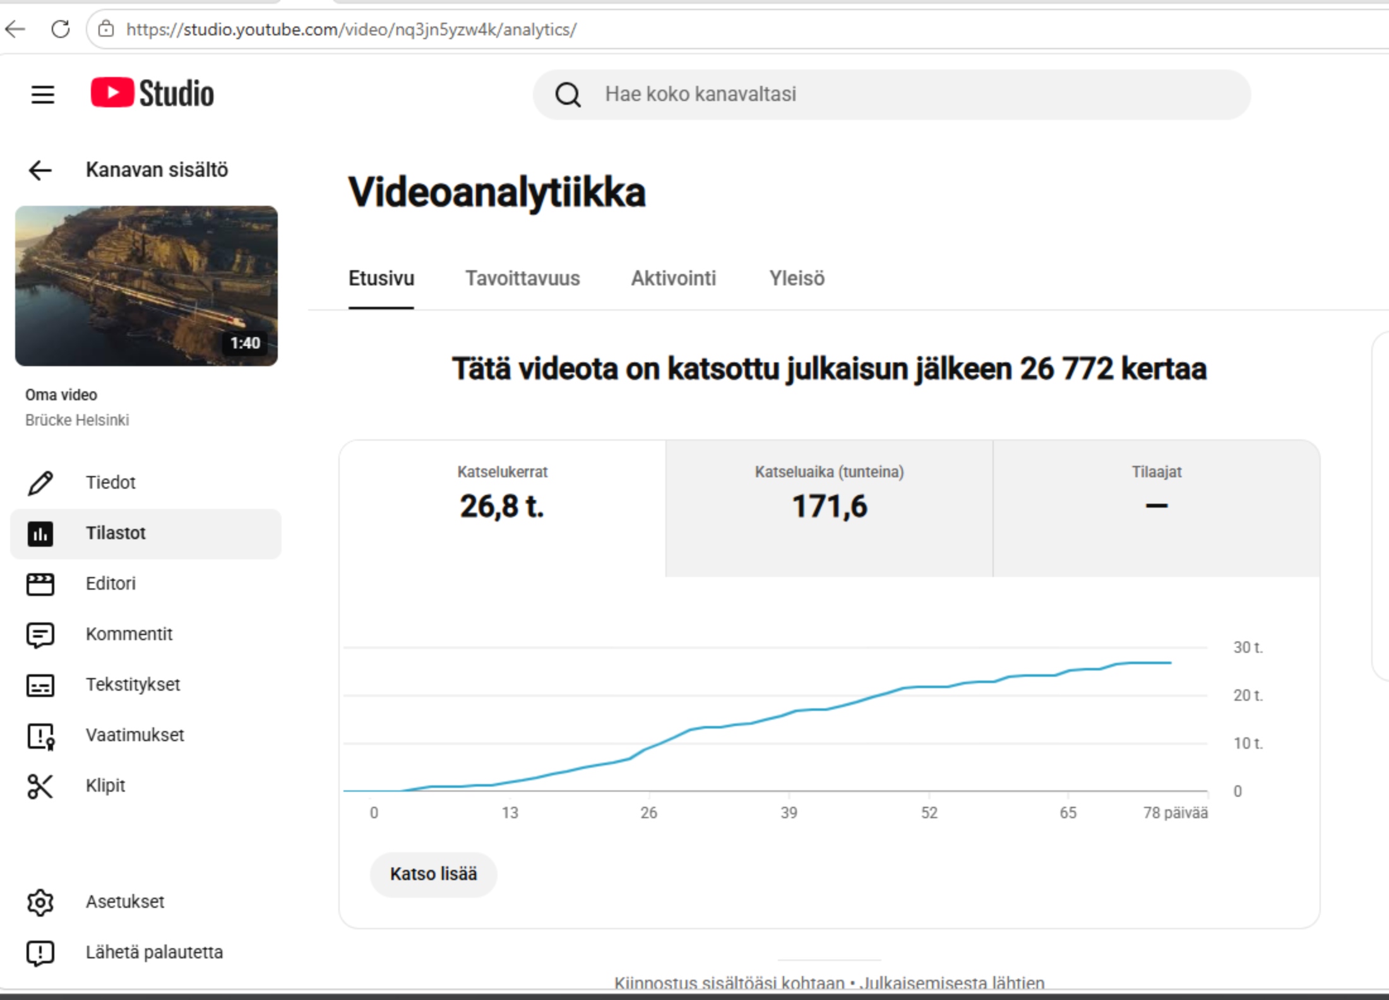Click the Kiinnostus sisältöäsi kohtaan caption
The height and width of the screenshot is (1000, 1389).
829,984
